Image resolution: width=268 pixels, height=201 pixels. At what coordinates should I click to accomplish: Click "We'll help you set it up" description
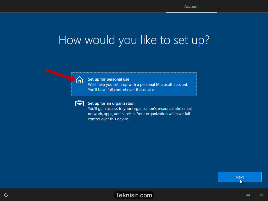(x=138, y=85)
